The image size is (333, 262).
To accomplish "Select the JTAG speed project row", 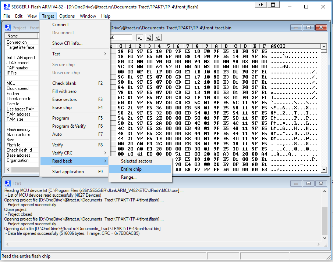I will (x=22, y=63).
